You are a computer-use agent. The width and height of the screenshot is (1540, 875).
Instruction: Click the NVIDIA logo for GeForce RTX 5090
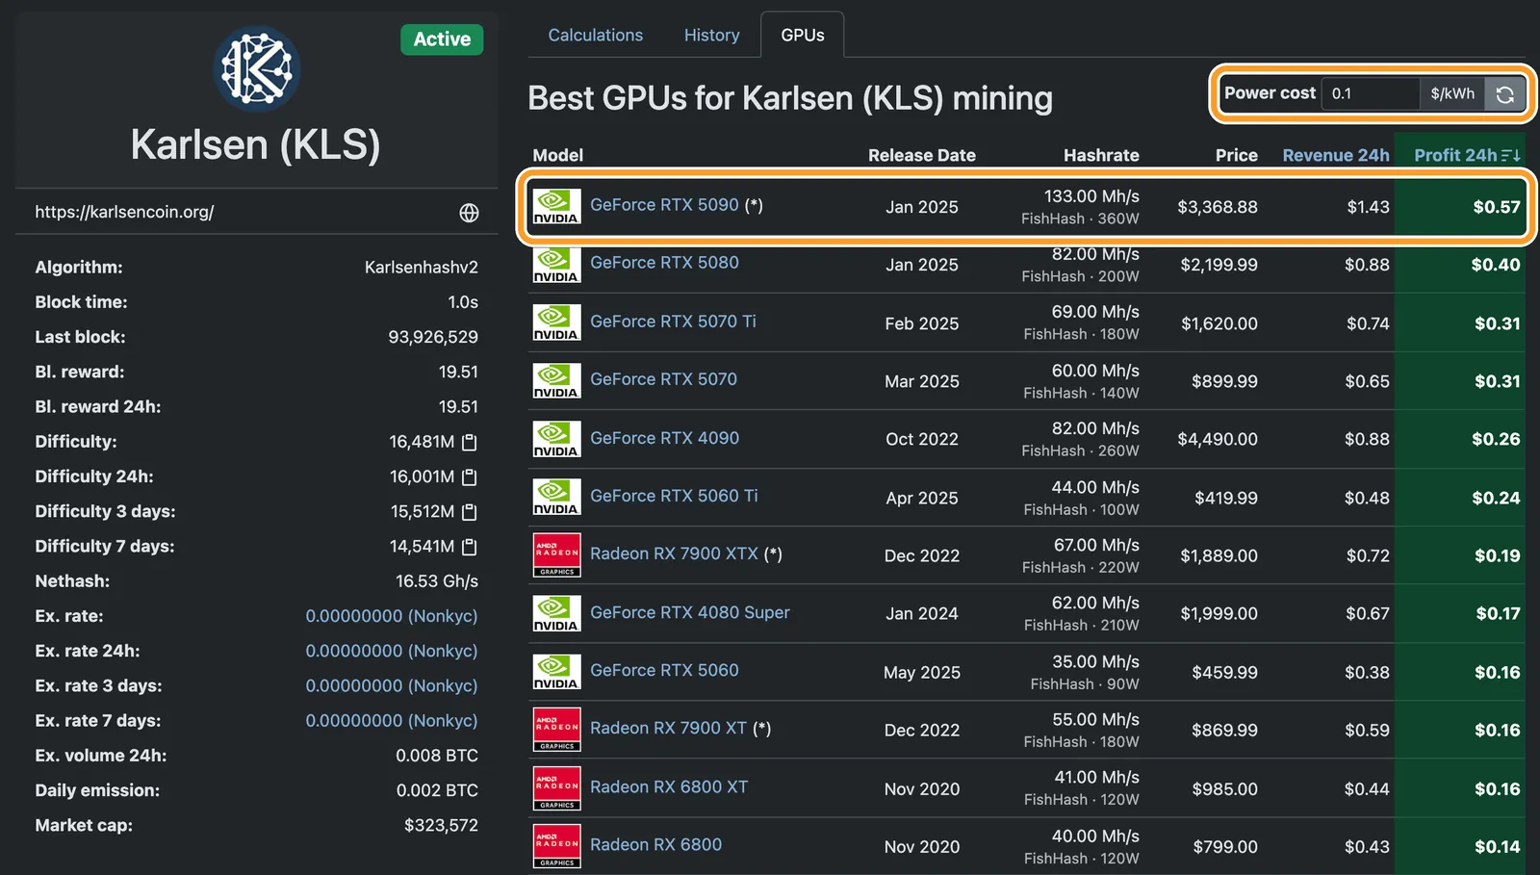pyautogui.click(x=556, y=207)
